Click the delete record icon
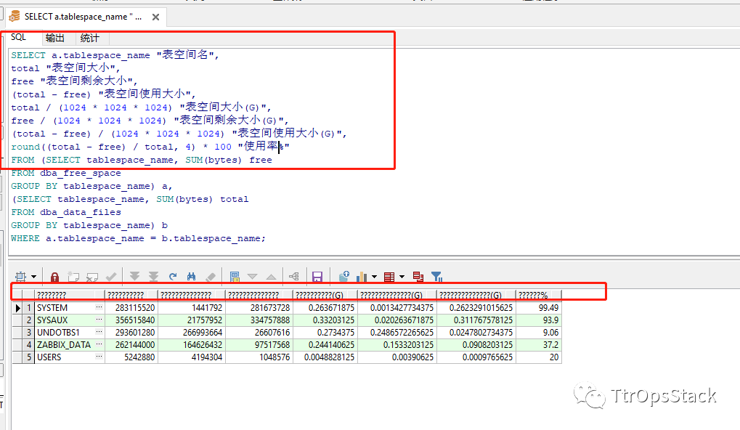This screenshot has height=430, width=740. (92, 277)
